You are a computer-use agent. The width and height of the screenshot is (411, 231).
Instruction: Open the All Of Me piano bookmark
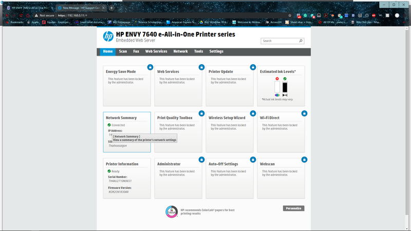pos(333,22)
